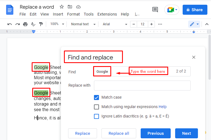Open the Format menu
Image resolution: width=211 pixels, height=140 pixels.
[x=73, y=14]
